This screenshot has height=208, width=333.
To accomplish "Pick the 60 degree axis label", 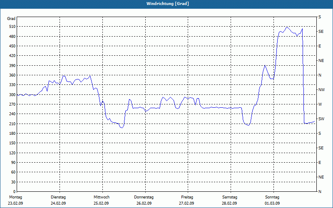I will coord(13,172).
